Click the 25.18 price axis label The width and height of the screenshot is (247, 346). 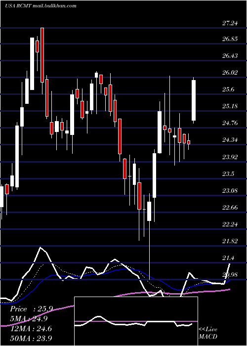(x=230, y=106)
